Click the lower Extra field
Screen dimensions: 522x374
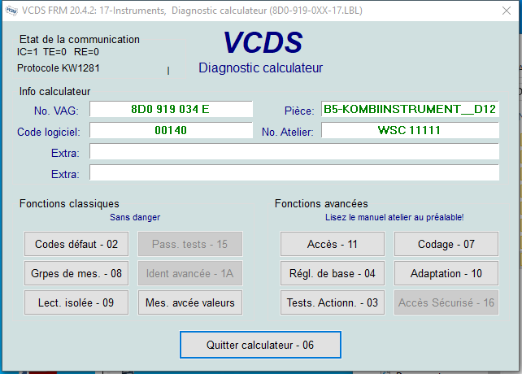coord(294,173)
